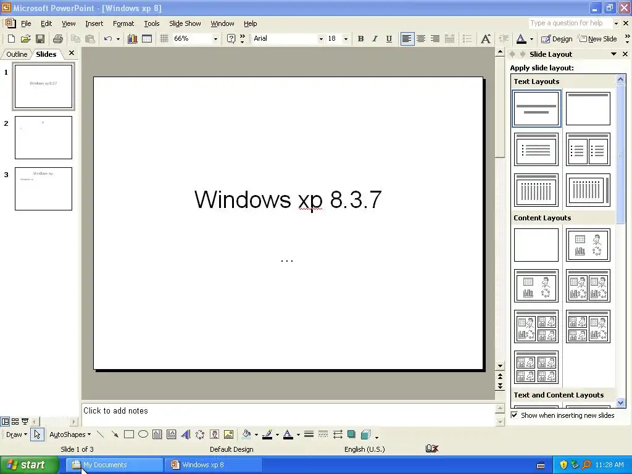The width and height of the screenshot is (632, 474).
Task: Select the Rectangle drawing tool
Action: point(129,434)
